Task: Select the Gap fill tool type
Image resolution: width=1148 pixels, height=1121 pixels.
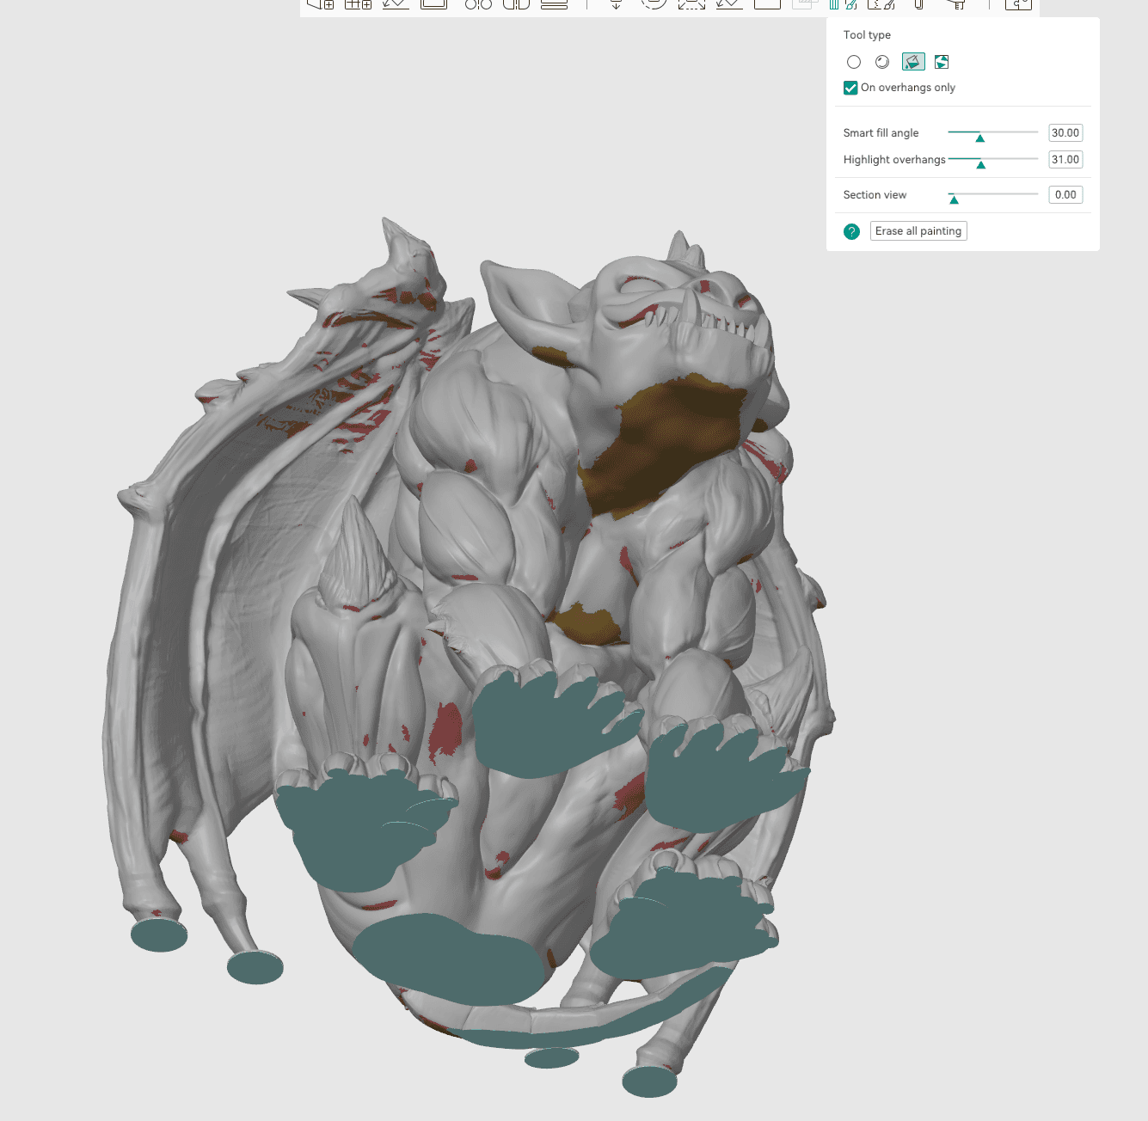Action: pos(942,62)
